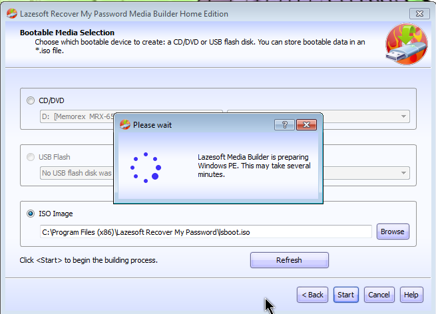The image size is (436, 314).
Task: Close the Media Builder main window
Action: 419,13
